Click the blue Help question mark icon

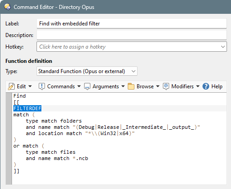point(206,86)
